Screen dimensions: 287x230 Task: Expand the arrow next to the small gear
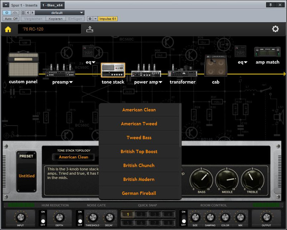[95, 19]
